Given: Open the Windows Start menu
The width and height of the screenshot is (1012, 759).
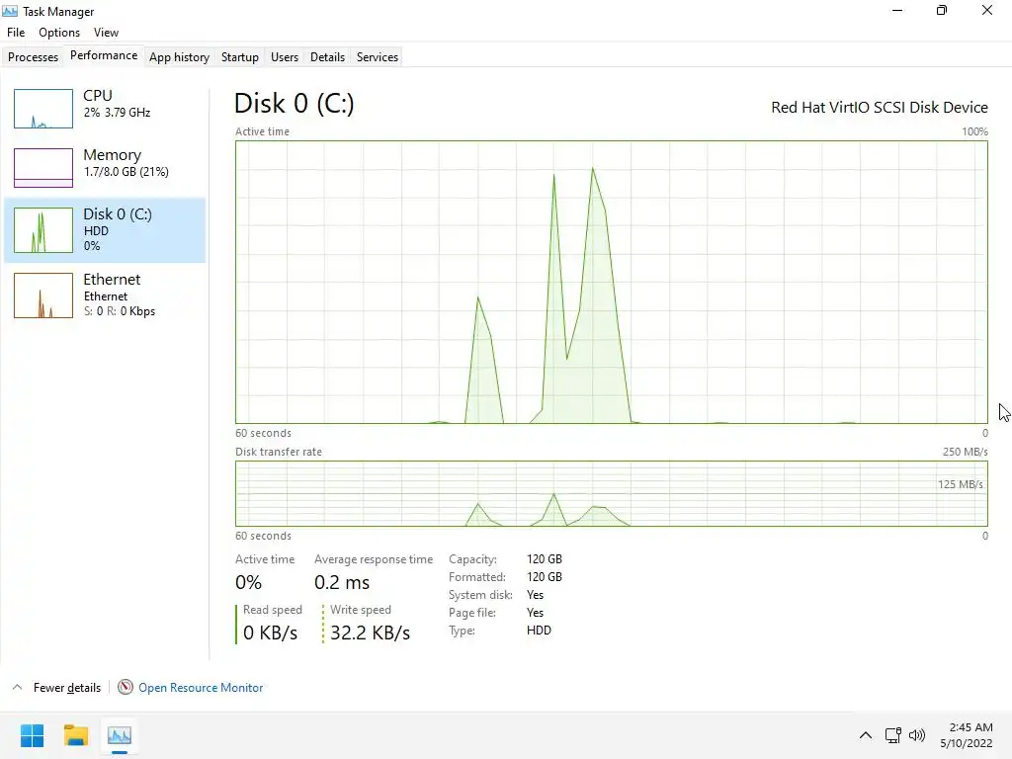Looking at the screenshot, I should coord(32,735).
